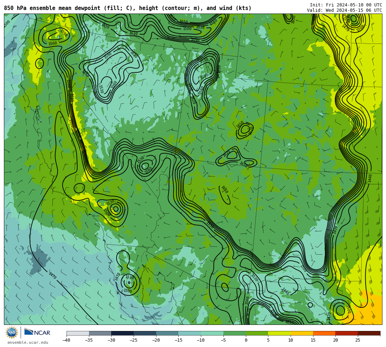Click the -20 colorbar tick label
386x347 pixels.
(x=156, y=340)
